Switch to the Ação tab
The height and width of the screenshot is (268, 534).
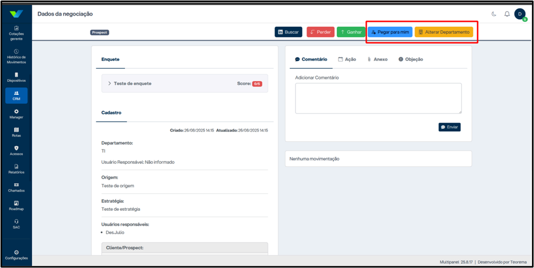(347, 59)
